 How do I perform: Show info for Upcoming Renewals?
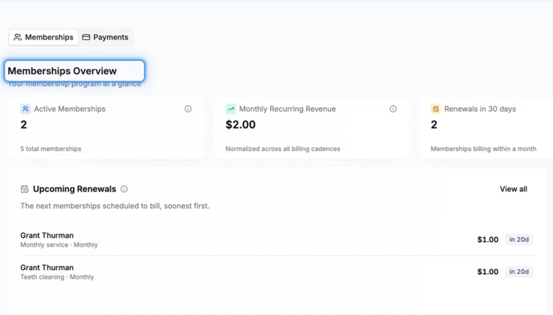tap(124, 189)
